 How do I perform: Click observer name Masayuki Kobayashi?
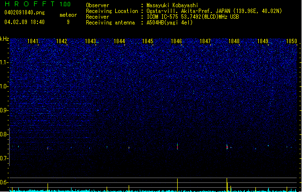[x=172, y=5]
